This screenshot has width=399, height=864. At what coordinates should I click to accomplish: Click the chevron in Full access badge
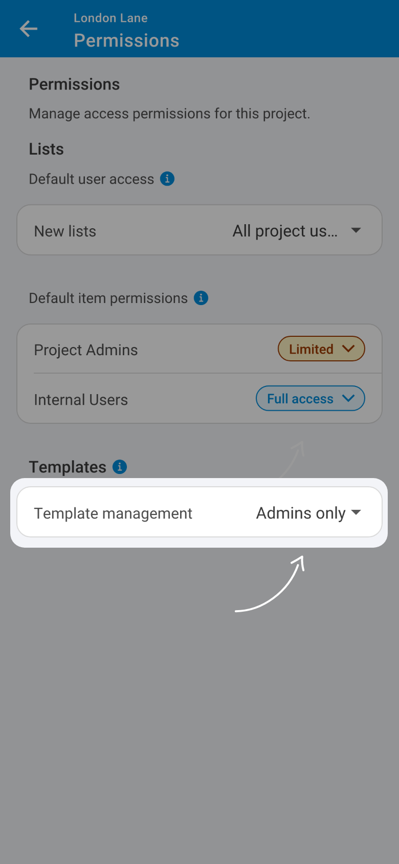pyautogui.click(x=348, y=398)
